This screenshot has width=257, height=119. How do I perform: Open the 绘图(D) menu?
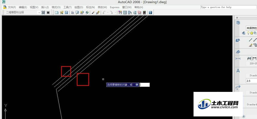click(x=79, y=7)
